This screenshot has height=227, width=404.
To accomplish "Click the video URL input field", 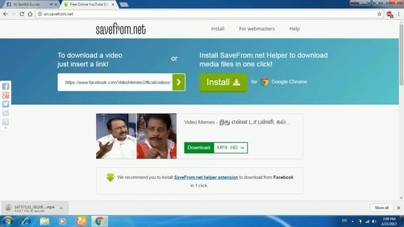I will 115,82.
